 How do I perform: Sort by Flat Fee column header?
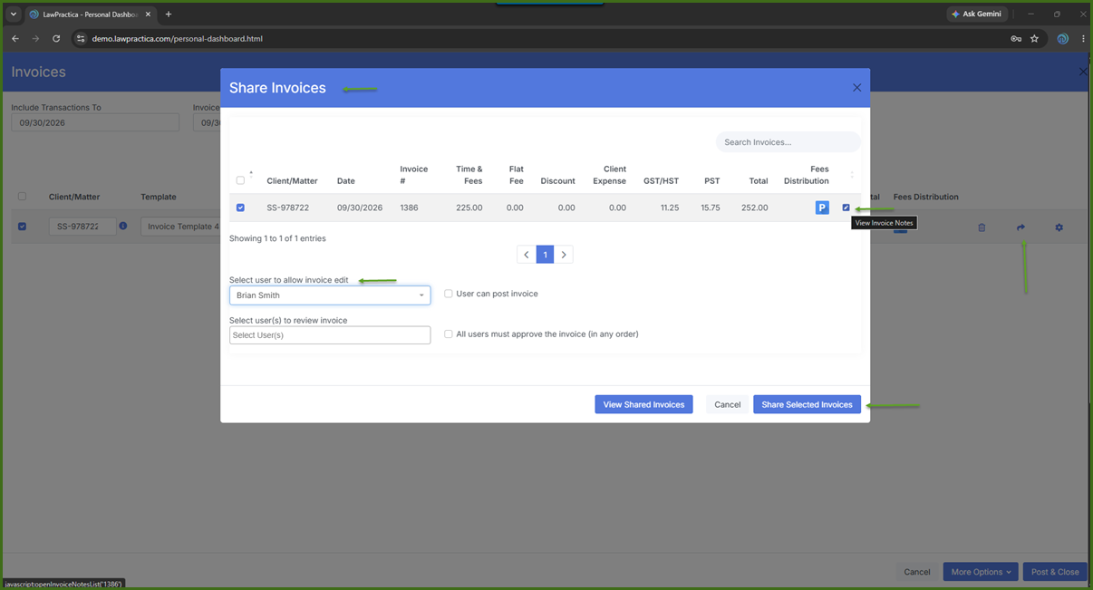pyautogui.click(x=516, y=175)
